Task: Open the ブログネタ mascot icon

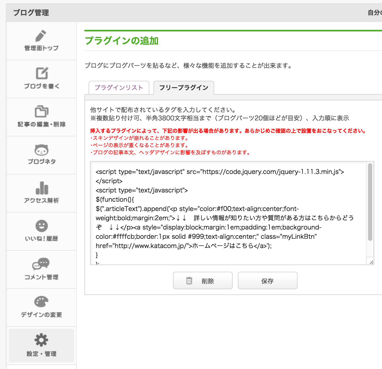Action: pyautogui.click(x=41, y=150)
